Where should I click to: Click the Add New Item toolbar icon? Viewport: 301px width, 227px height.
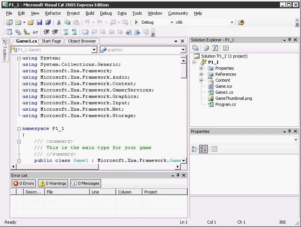tap(18, 22)
